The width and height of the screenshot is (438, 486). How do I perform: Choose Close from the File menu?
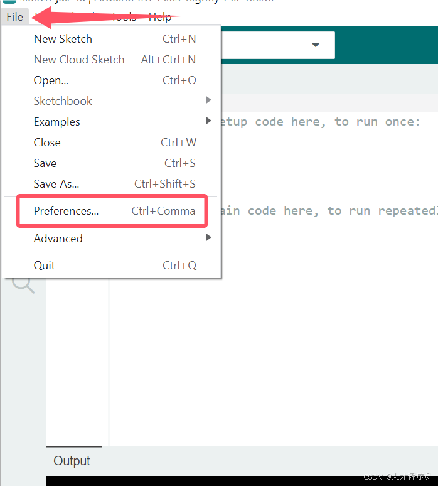[111, 143]
